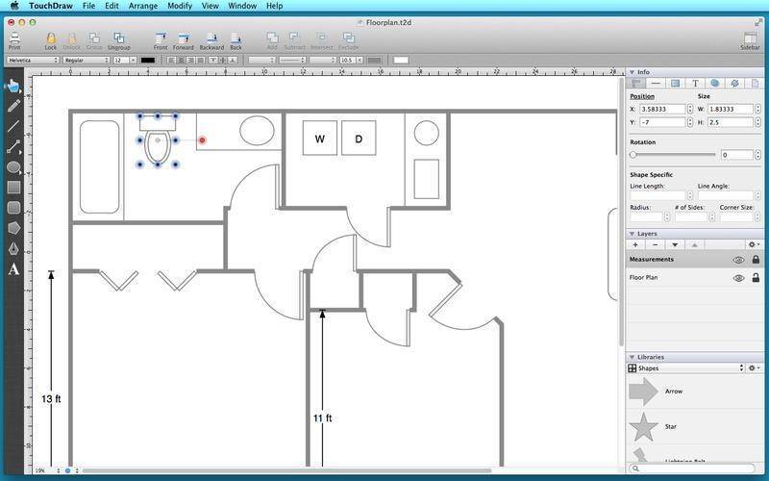Viewport: 769px width, 481px height.
Task: Open the Regular font style dropdown
Action: (87, 60)
